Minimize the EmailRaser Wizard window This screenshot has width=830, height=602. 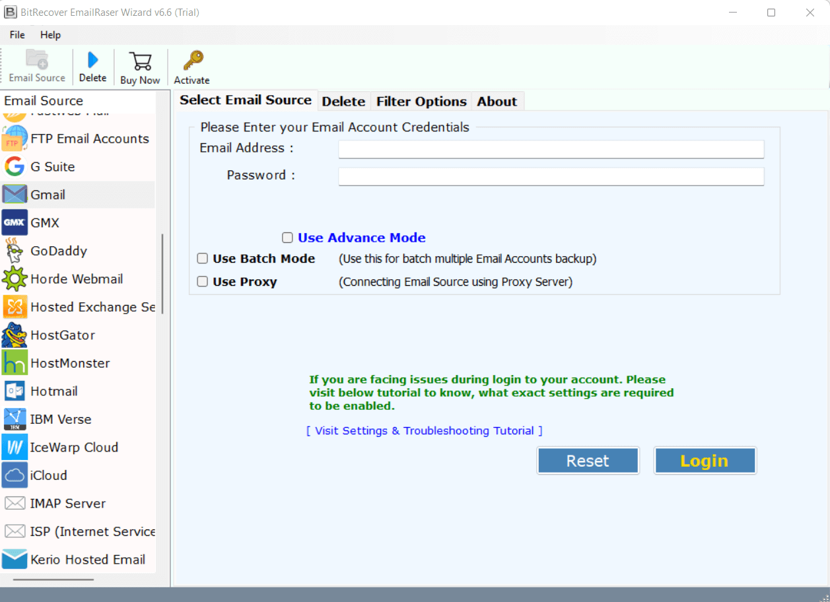coord(733,13)
